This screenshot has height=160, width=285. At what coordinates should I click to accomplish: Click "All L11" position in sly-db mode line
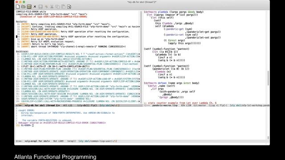(68, 105)
